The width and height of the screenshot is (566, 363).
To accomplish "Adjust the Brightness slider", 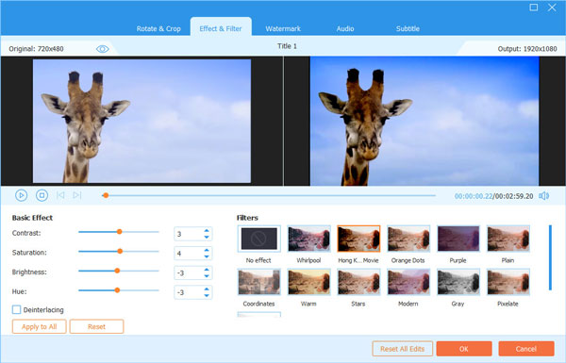I will [x=117, y=271].
